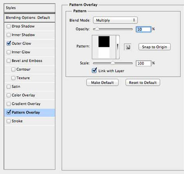Click the Scale slider handle

pos(113,63)
